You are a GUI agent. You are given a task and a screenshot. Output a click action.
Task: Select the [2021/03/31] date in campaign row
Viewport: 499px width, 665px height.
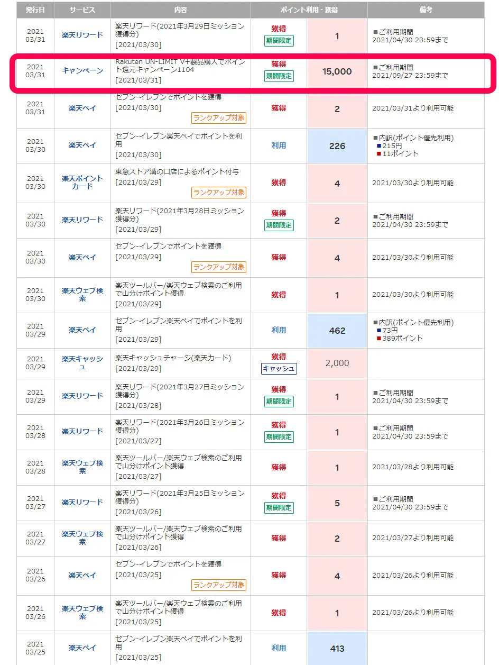(x=138, y=80)
